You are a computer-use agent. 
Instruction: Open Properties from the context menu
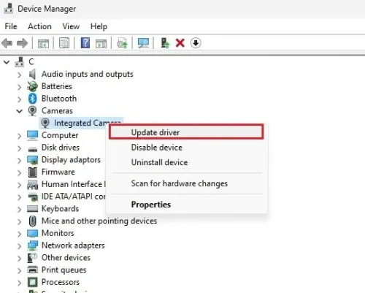click(187, 205)
